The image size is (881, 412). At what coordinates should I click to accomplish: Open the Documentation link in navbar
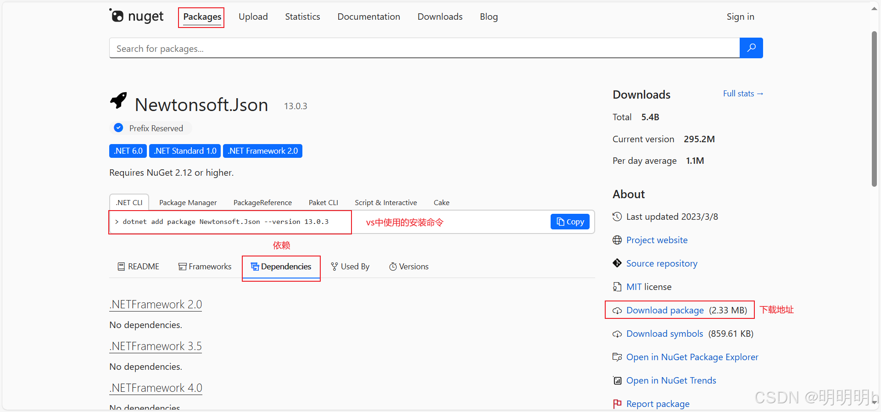(x=368, y=17)
